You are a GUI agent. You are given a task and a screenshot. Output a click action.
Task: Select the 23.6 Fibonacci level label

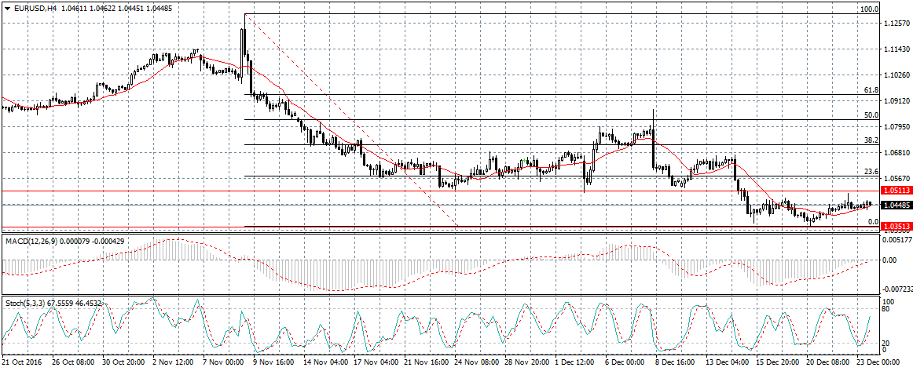[870, 172]
